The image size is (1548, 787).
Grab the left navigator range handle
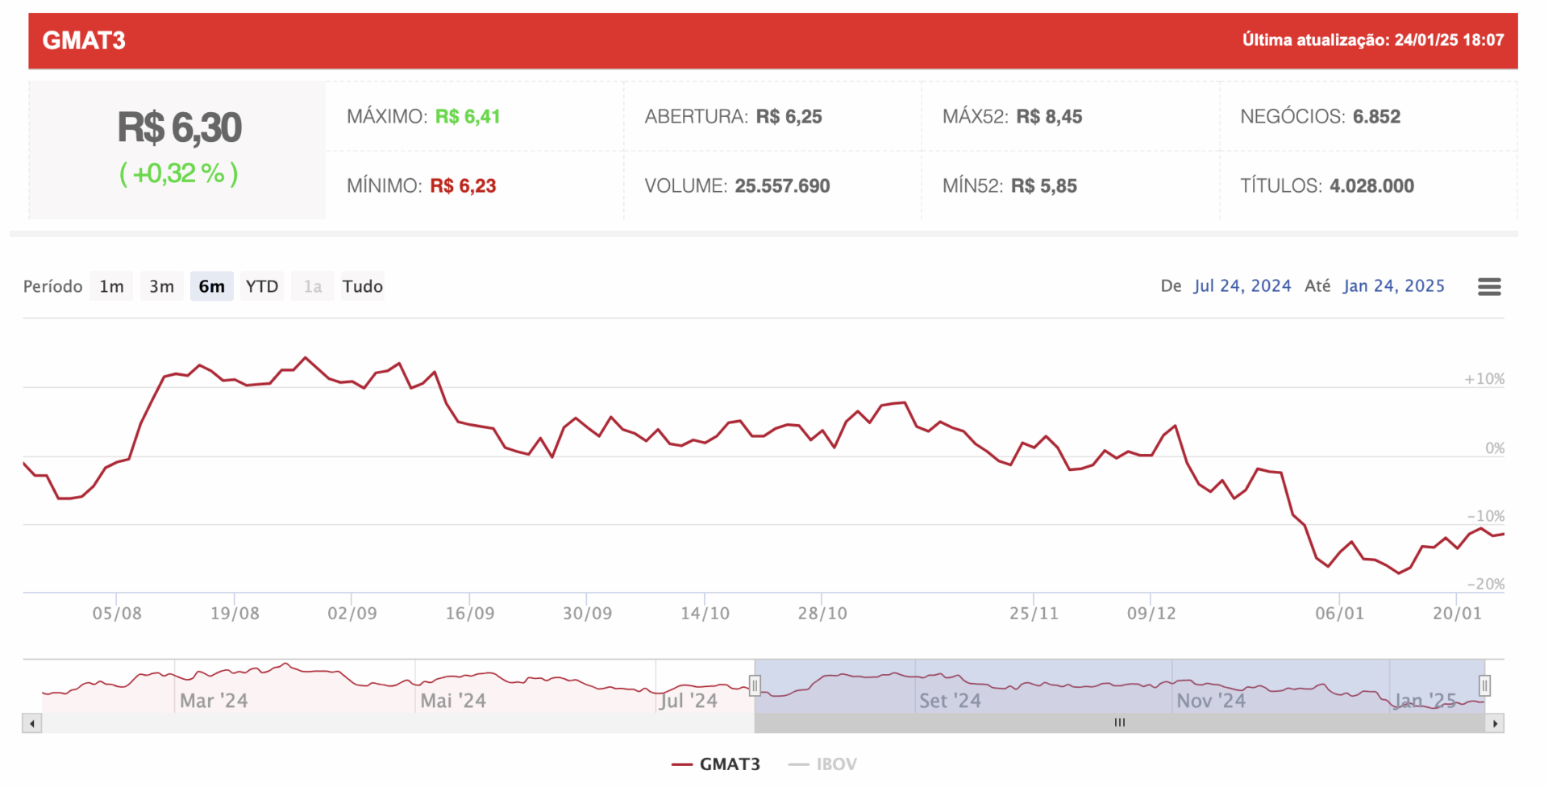755,686
